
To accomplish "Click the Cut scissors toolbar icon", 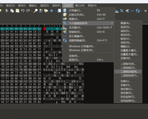I will point(7,11).
